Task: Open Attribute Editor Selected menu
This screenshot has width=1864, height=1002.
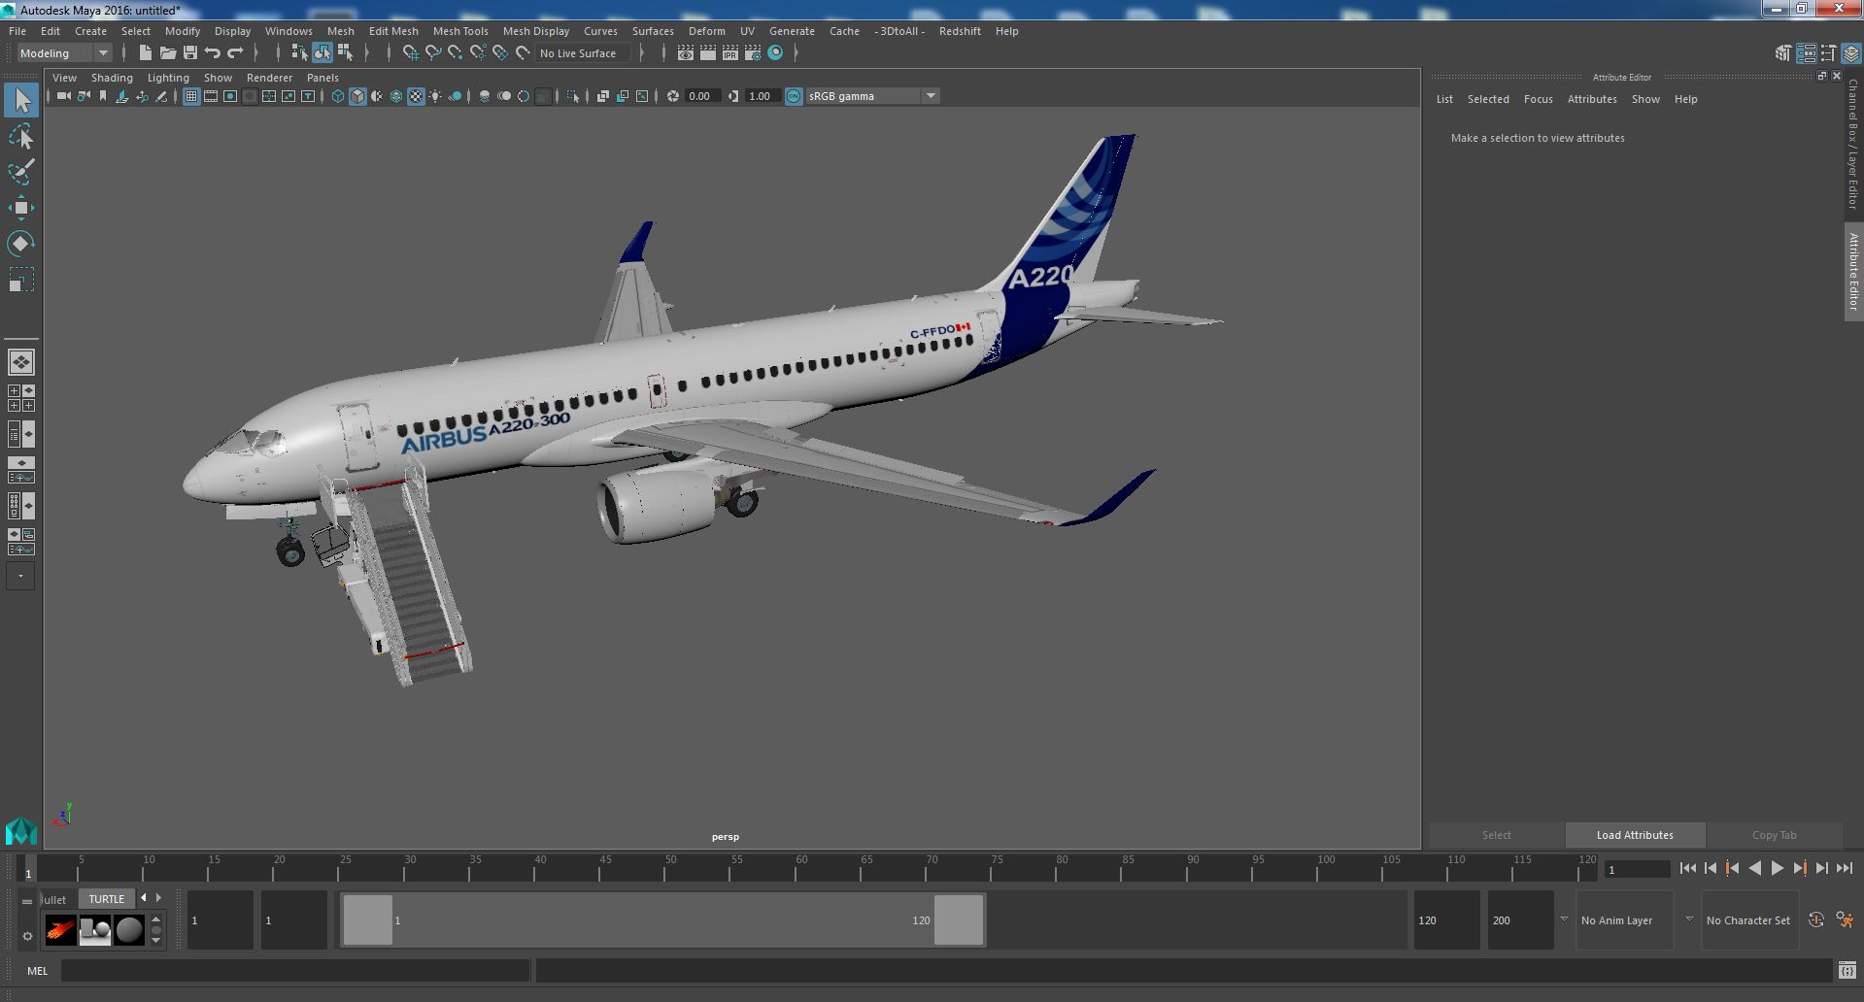Action: (x=1488, y=99)
